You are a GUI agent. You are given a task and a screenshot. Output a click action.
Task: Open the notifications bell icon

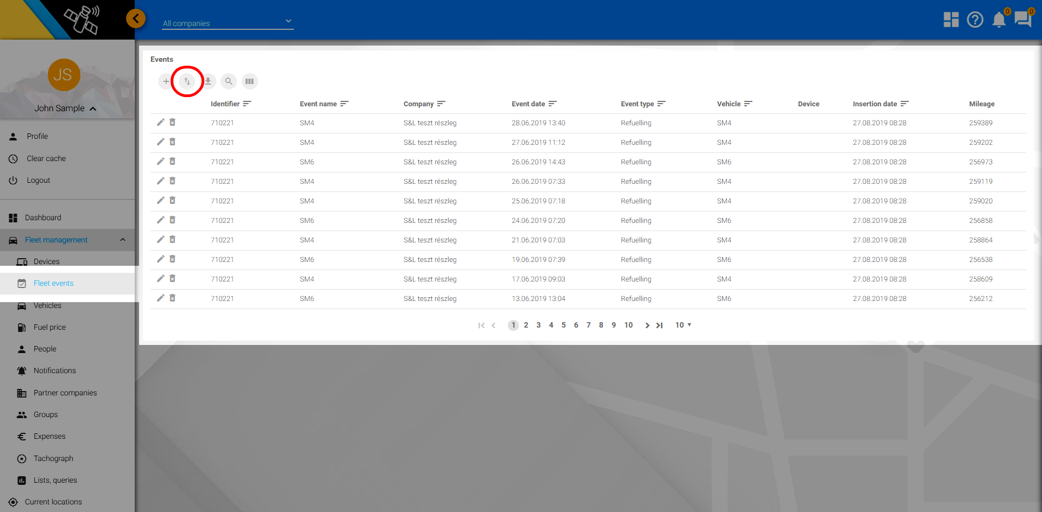(x=999, y=20)
